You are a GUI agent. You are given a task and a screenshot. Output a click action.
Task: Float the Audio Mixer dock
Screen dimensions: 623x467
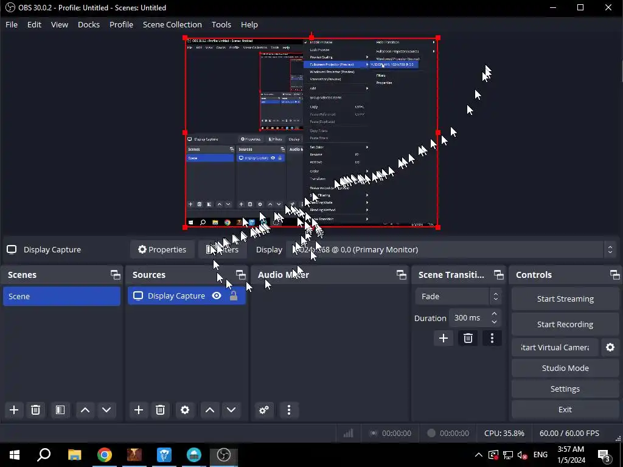click(402, 275)
